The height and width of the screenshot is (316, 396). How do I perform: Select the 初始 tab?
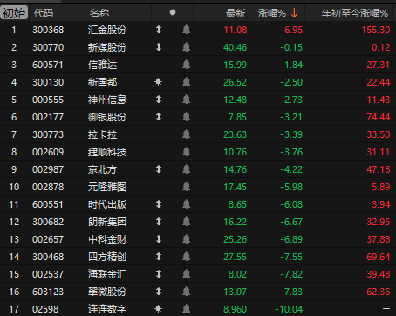click(x=14, y=13)
